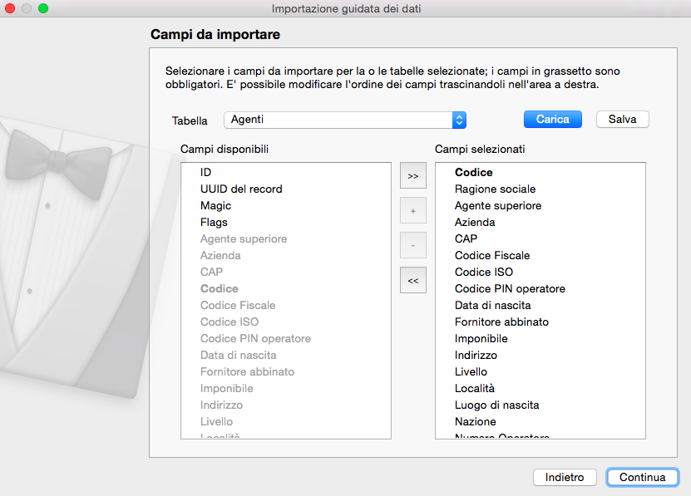Screen dimensions: 691x496
Task: Go back with the Indietro button
Action: tap(565, 478)
